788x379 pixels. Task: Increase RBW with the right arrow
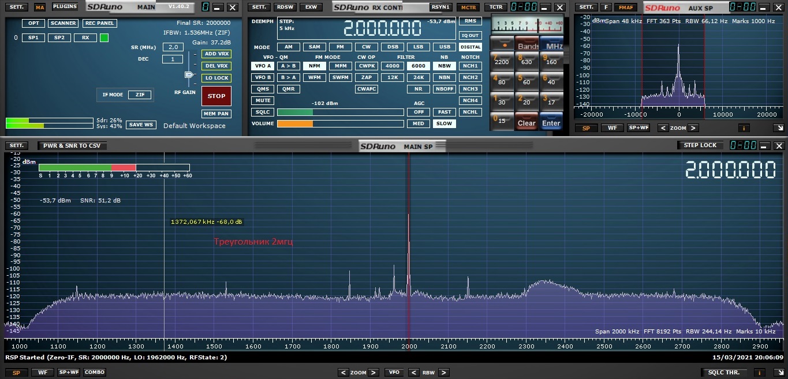tap(443, 373)
